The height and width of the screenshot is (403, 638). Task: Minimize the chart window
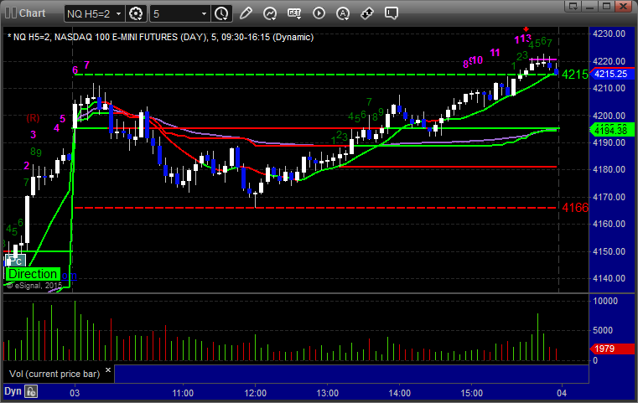click(x=590, y=6)
